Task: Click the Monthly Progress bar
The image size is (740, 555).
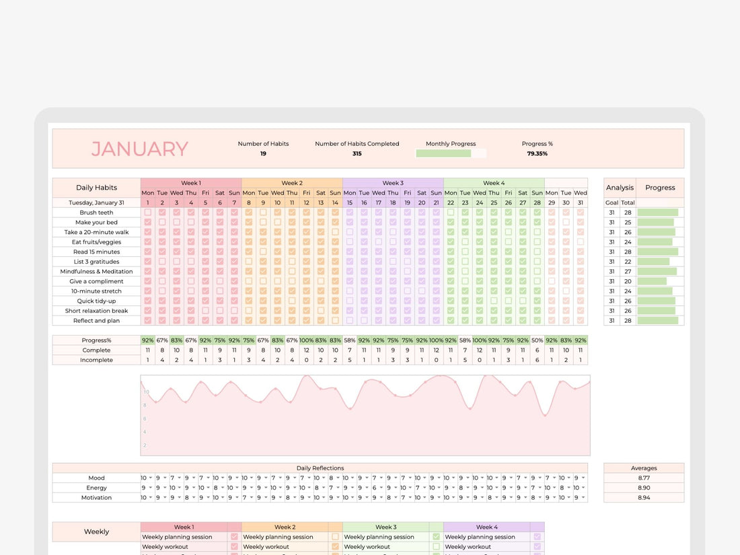Action: (451, 153)
